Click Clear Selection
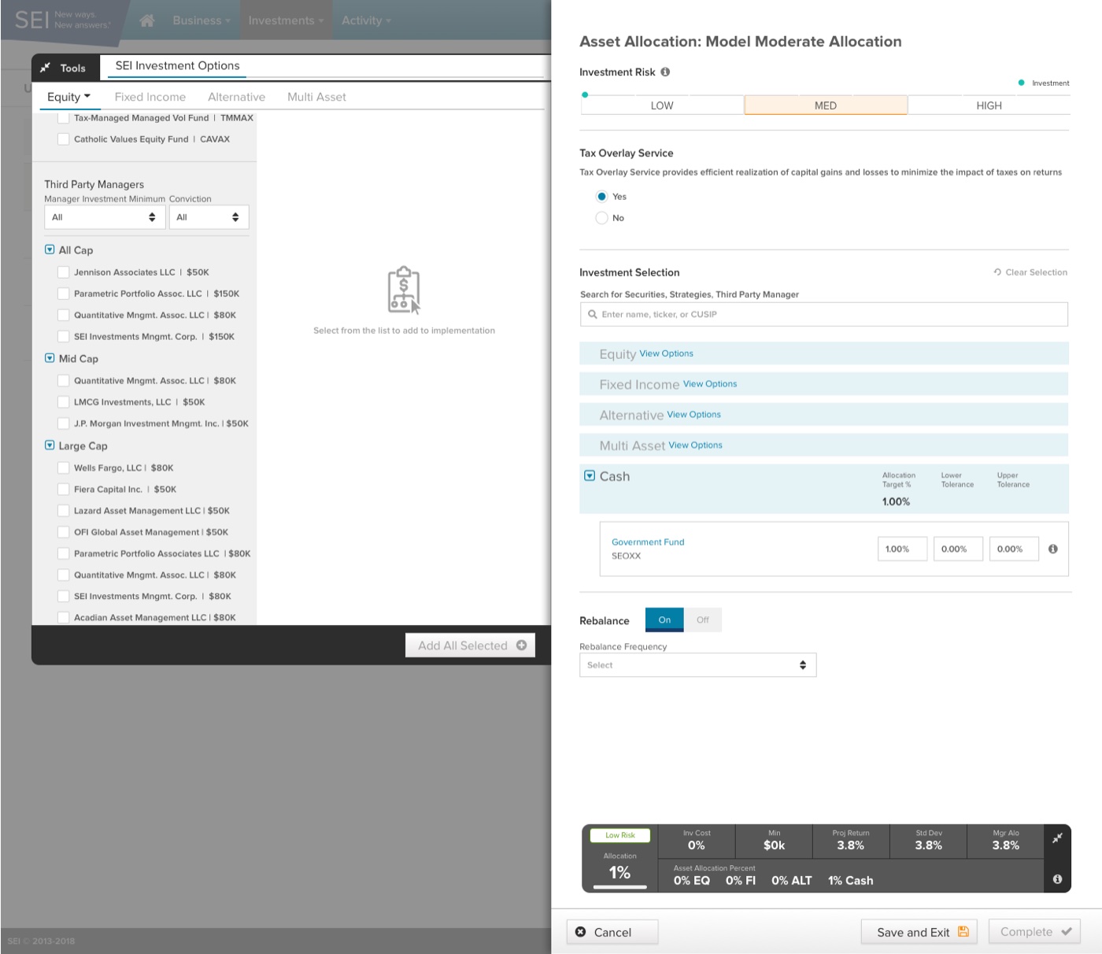 (x=1030, y=272)
